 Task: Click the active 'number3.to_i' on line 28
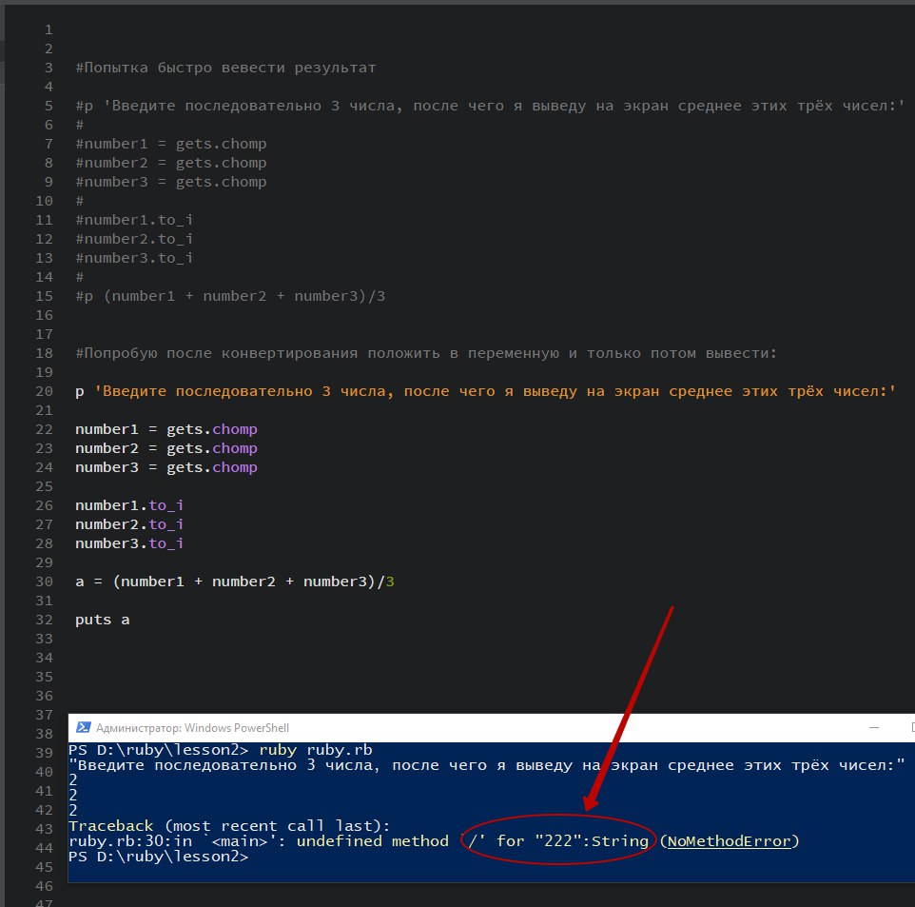click(129, 543)
